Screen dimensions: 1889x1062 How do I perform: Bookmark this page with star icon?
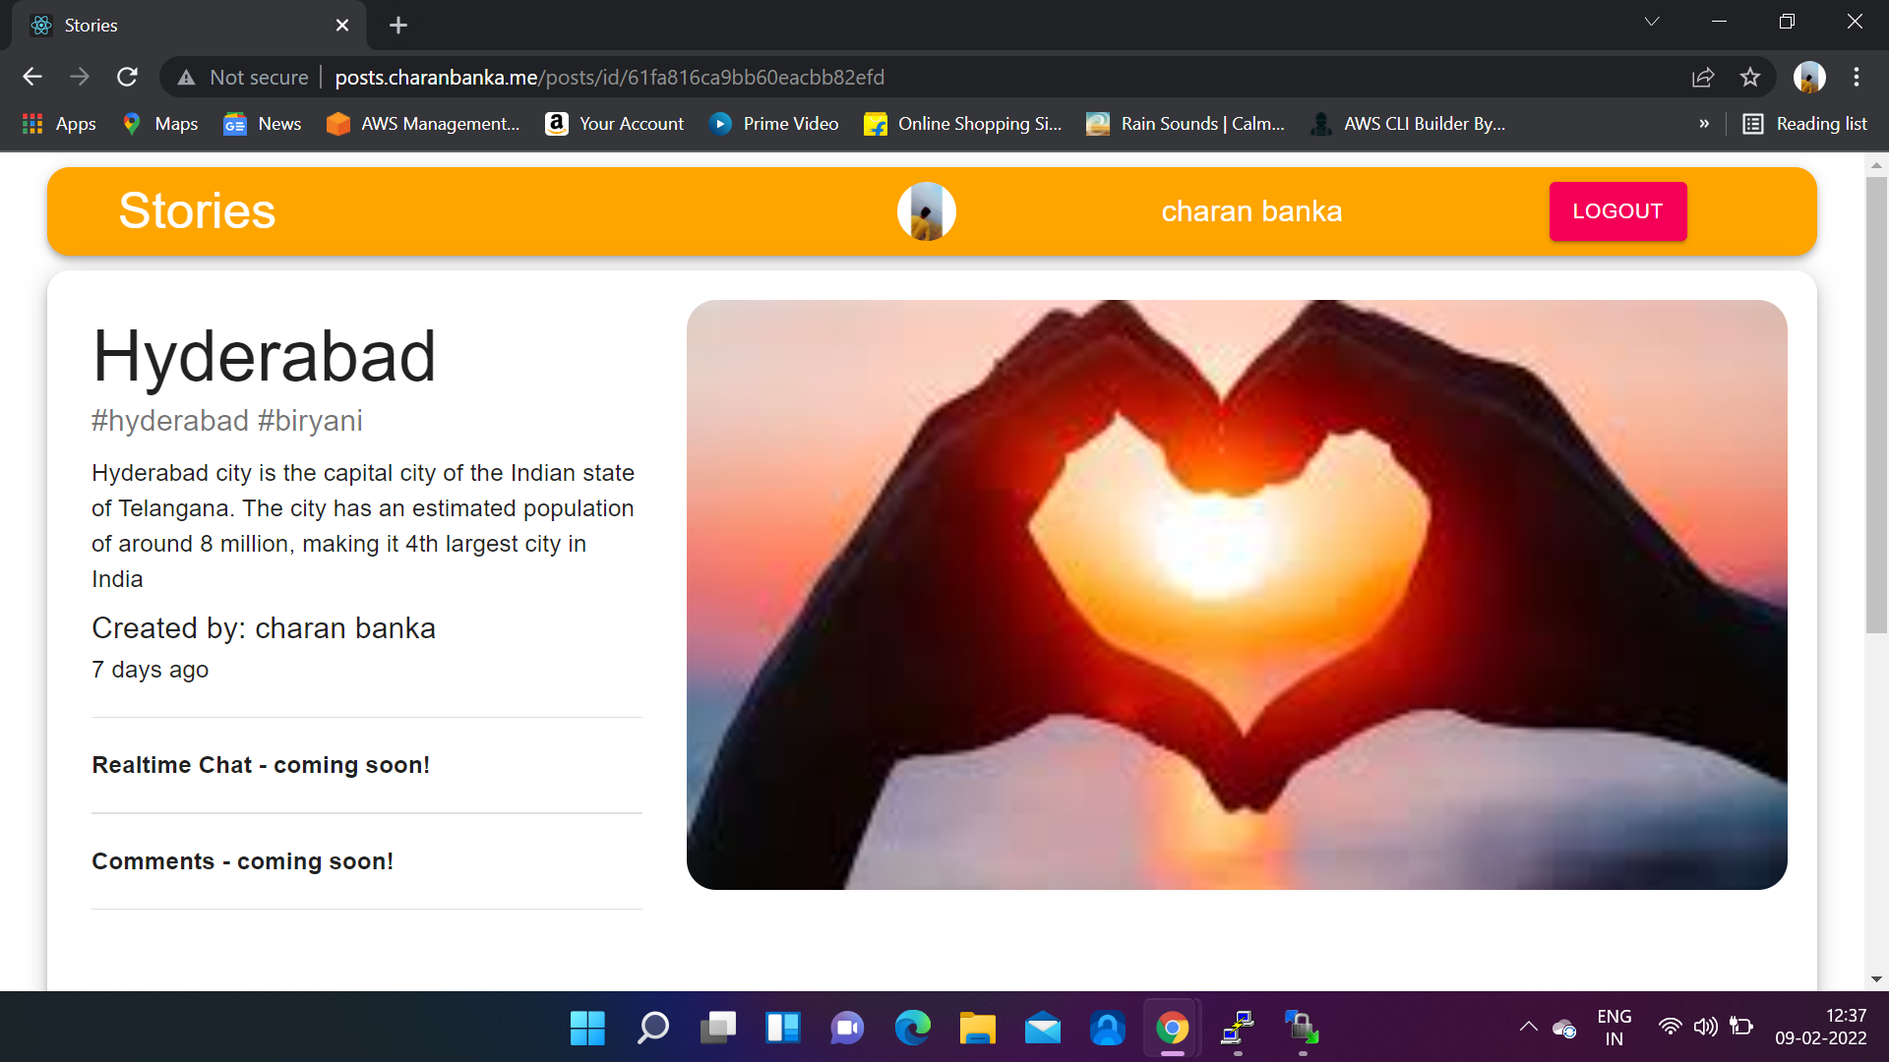tap(1749, 77)
